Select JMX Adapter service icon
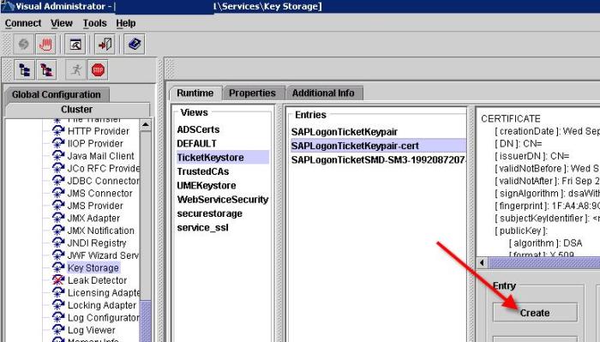Image resolution: width=600 pixels, height=342 pixels. click(x=58, y=218)
